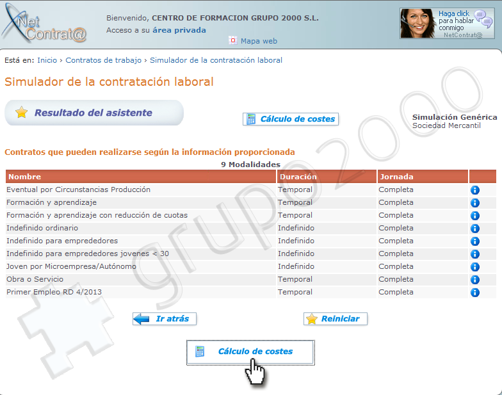Open info icon for Obra o Servicio
This screenshot has width=502, height=395.
475,279
